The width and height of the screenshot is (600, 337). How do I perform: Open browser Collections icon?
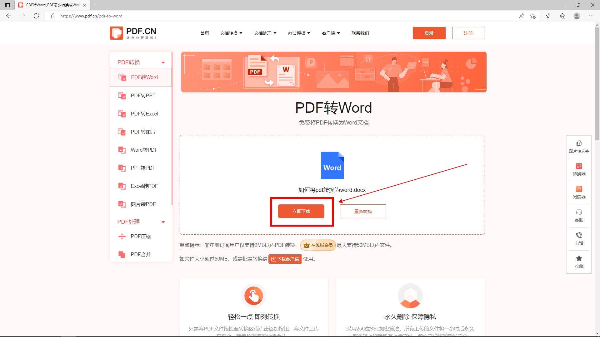[562, 16]
